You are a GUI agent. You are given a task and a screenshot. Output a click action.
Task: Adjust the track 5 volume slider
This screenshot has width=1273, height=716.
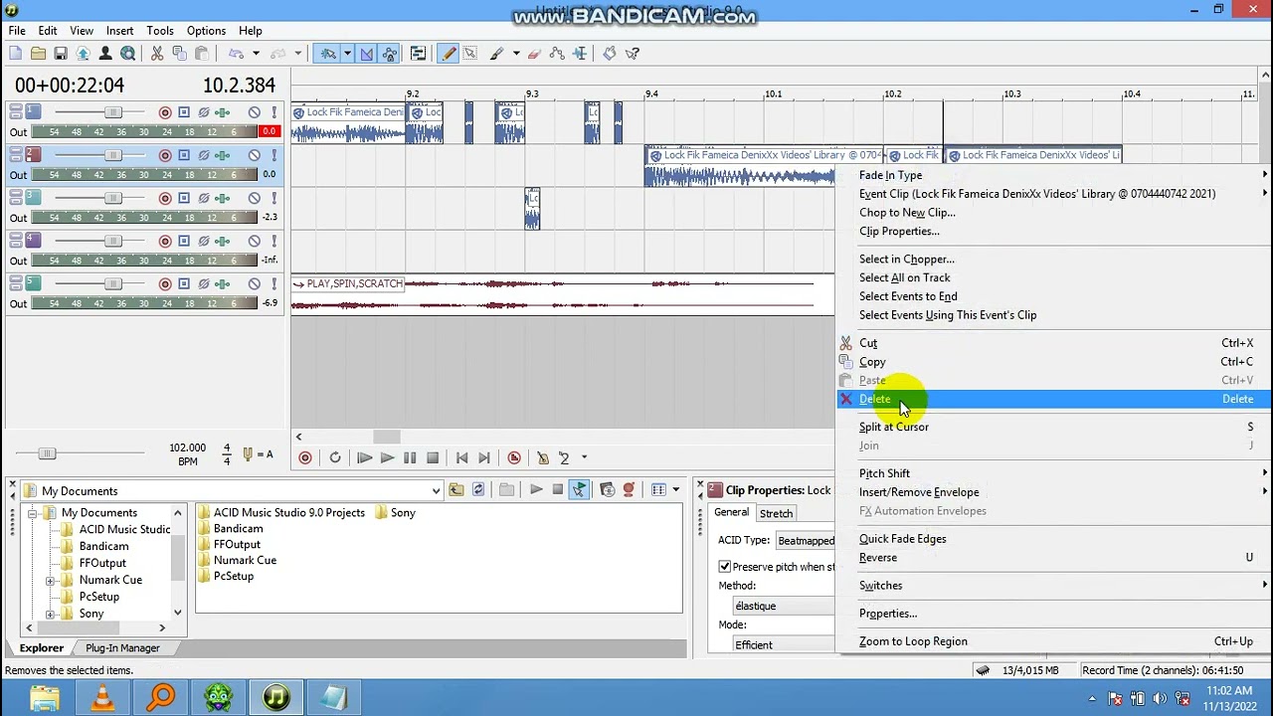point(112,284)
